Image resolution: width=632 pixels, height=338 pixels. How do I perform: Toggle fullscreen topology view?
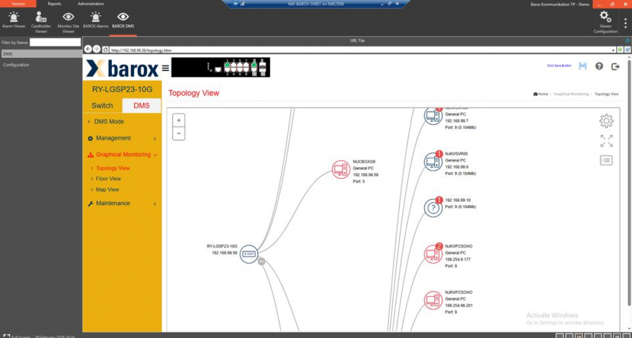(x=606, y=141)
